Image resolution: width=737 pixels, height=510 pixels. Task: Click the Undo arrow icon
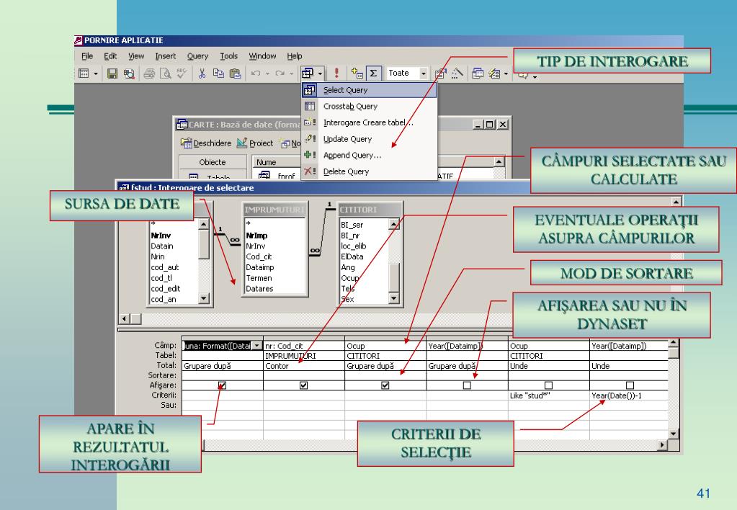pos(256,73)
